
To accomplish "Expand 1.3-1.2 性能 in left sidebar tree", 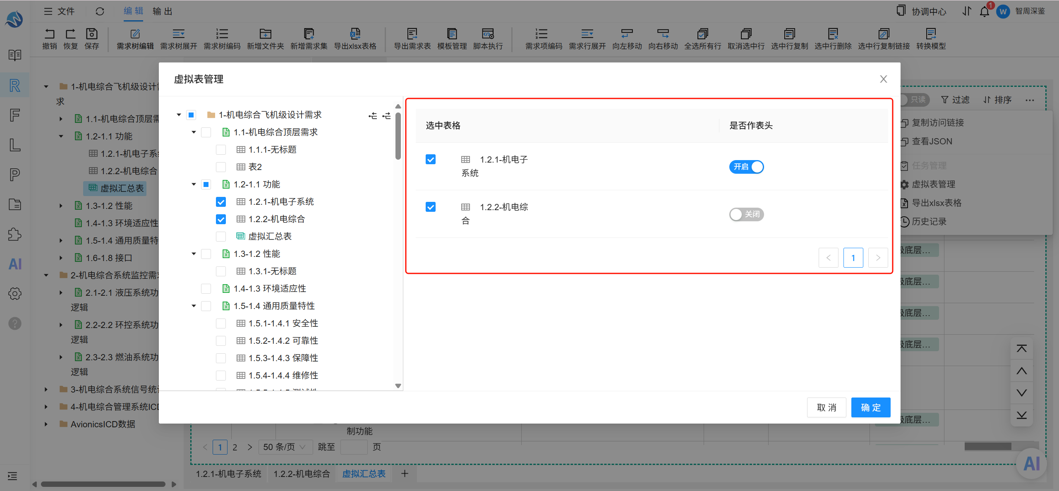I will [x=61, y=206].
